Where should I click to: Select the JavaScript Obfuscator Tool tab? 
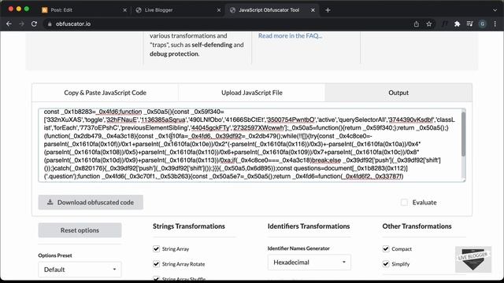pos(272,10)
